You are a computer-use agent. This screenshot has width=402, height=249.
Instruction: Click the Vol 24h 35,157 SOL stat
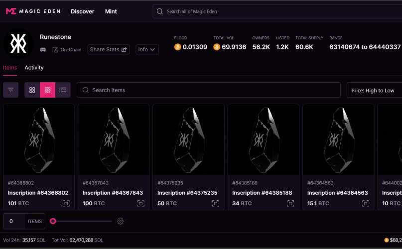24,240
